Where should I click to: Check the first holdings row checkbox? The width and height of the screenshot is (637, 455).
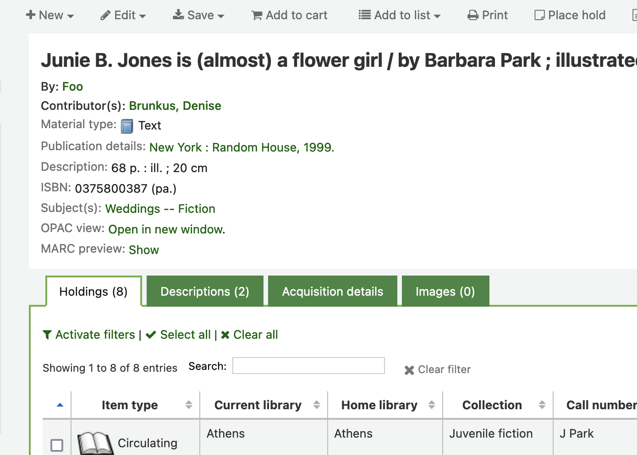[x=57, y=445]
